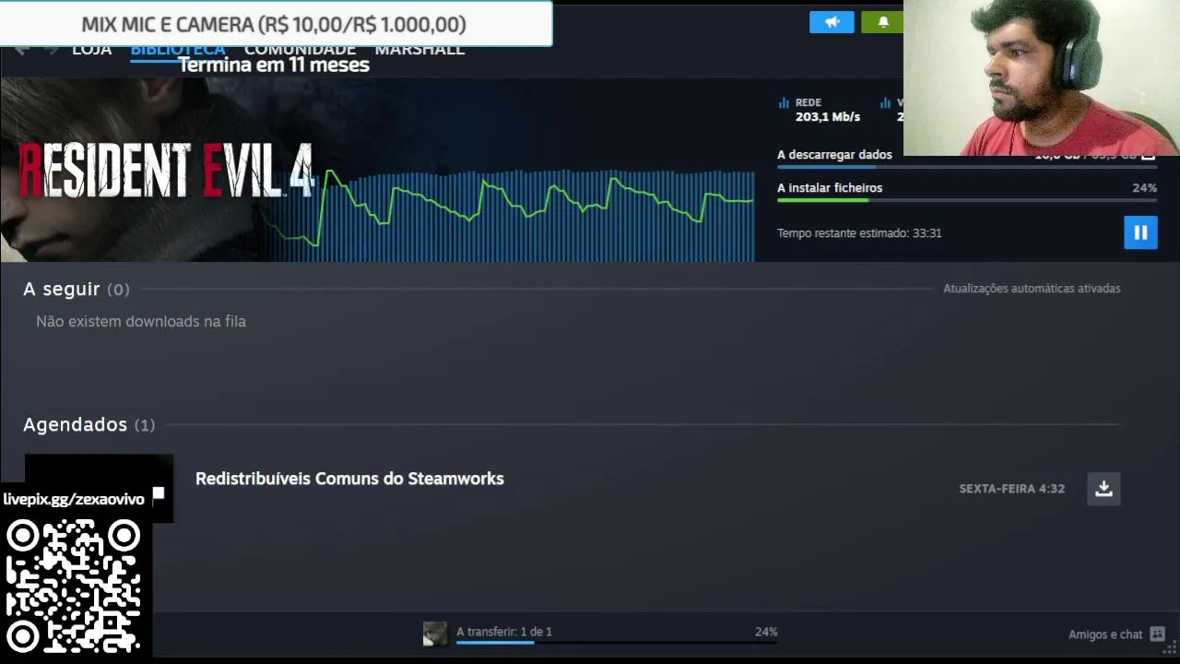
Task: Click the game thumbnail in bottom download bar
Action: pos(435,634)
